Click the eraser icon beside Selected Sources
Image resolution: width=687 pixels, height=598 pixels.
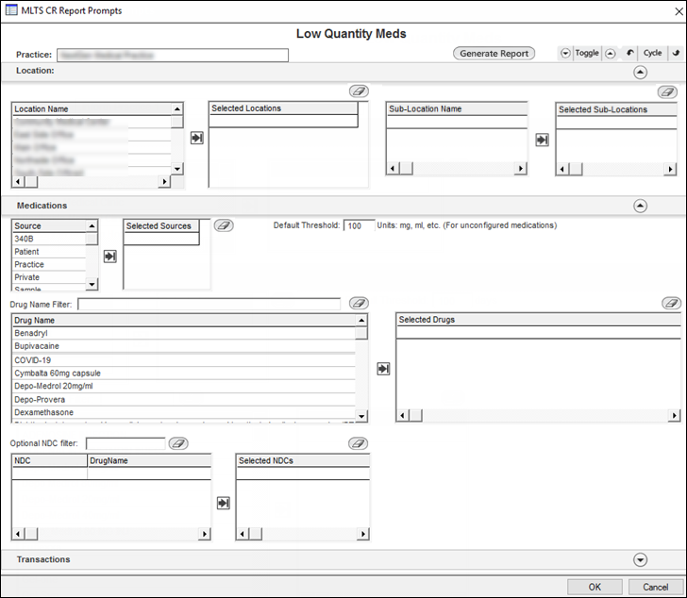click(224, 225)
